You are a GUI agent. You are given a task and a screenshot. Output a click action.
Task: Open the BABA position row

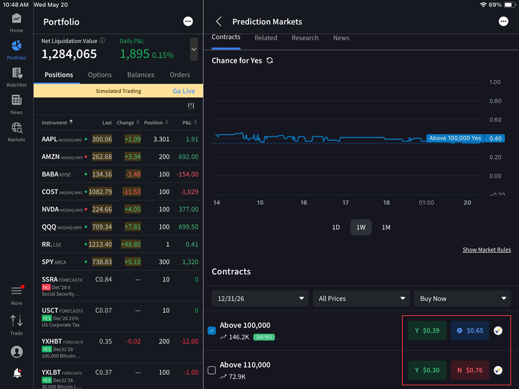click(x=118, y=174)
